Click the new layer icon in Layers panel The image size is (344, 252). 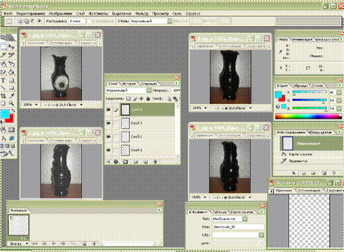[x=146, y=162]
